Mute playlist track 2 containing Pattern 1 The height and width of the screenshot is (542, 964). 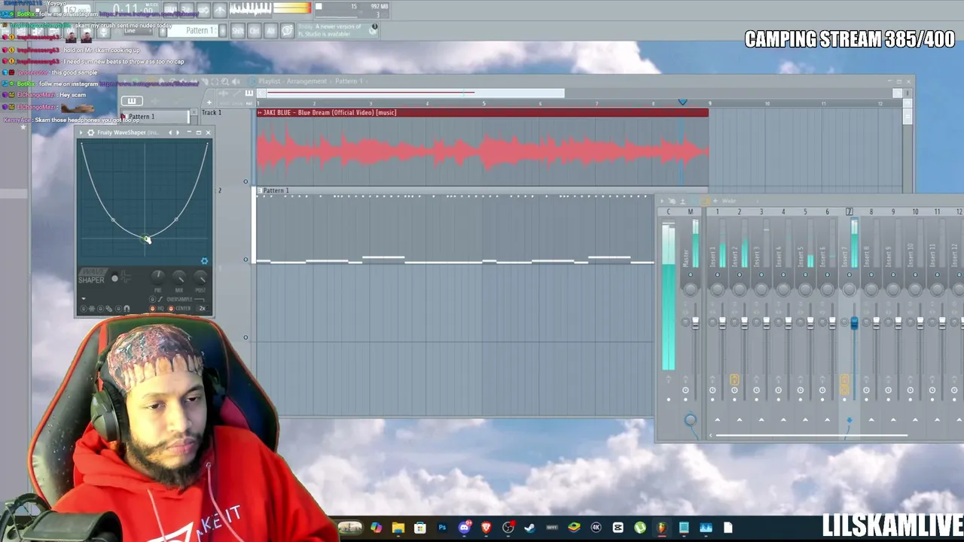click(x=246, y=260)
